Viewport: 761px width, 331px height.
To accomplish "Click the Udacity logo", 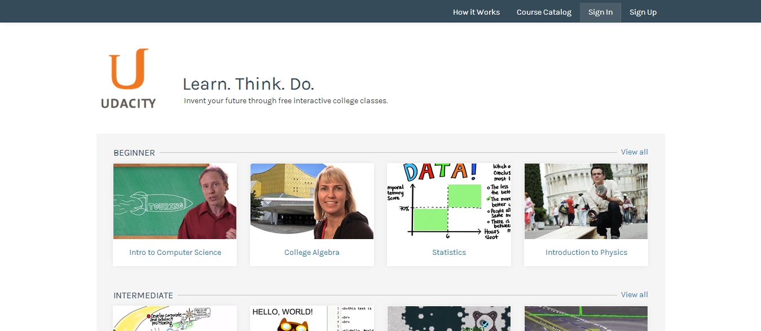I will pos(129,78).
